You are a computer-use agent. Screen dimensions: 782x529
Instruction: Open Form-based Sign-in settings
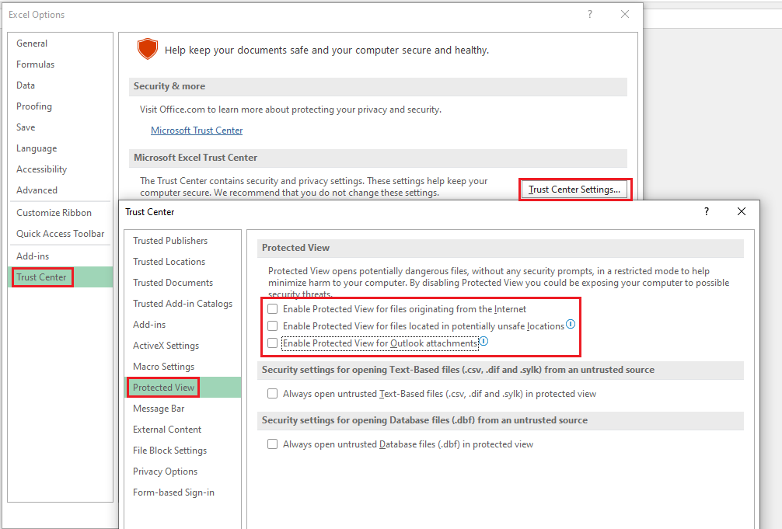(x=183, y=492)
